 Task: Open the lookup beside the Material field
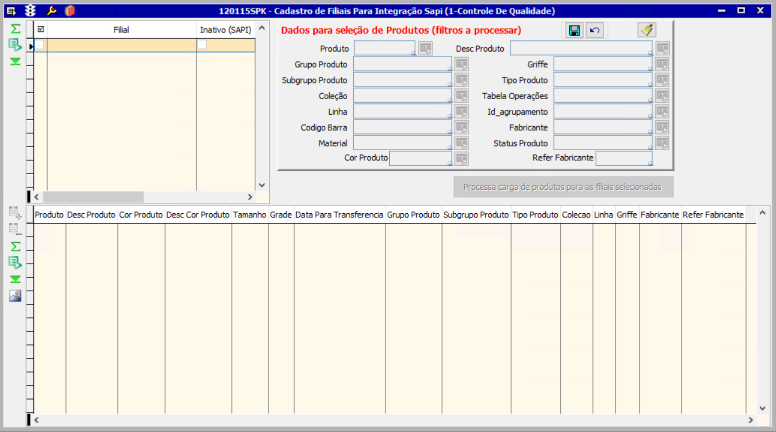click(462, 143)
